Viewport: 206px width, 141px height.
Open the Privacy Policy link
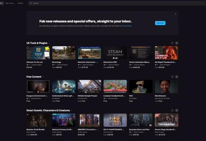126,26
